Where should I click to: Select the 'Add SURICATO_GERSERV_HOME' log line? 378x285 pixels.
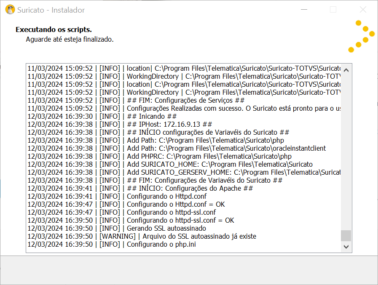tap(184, 172)
